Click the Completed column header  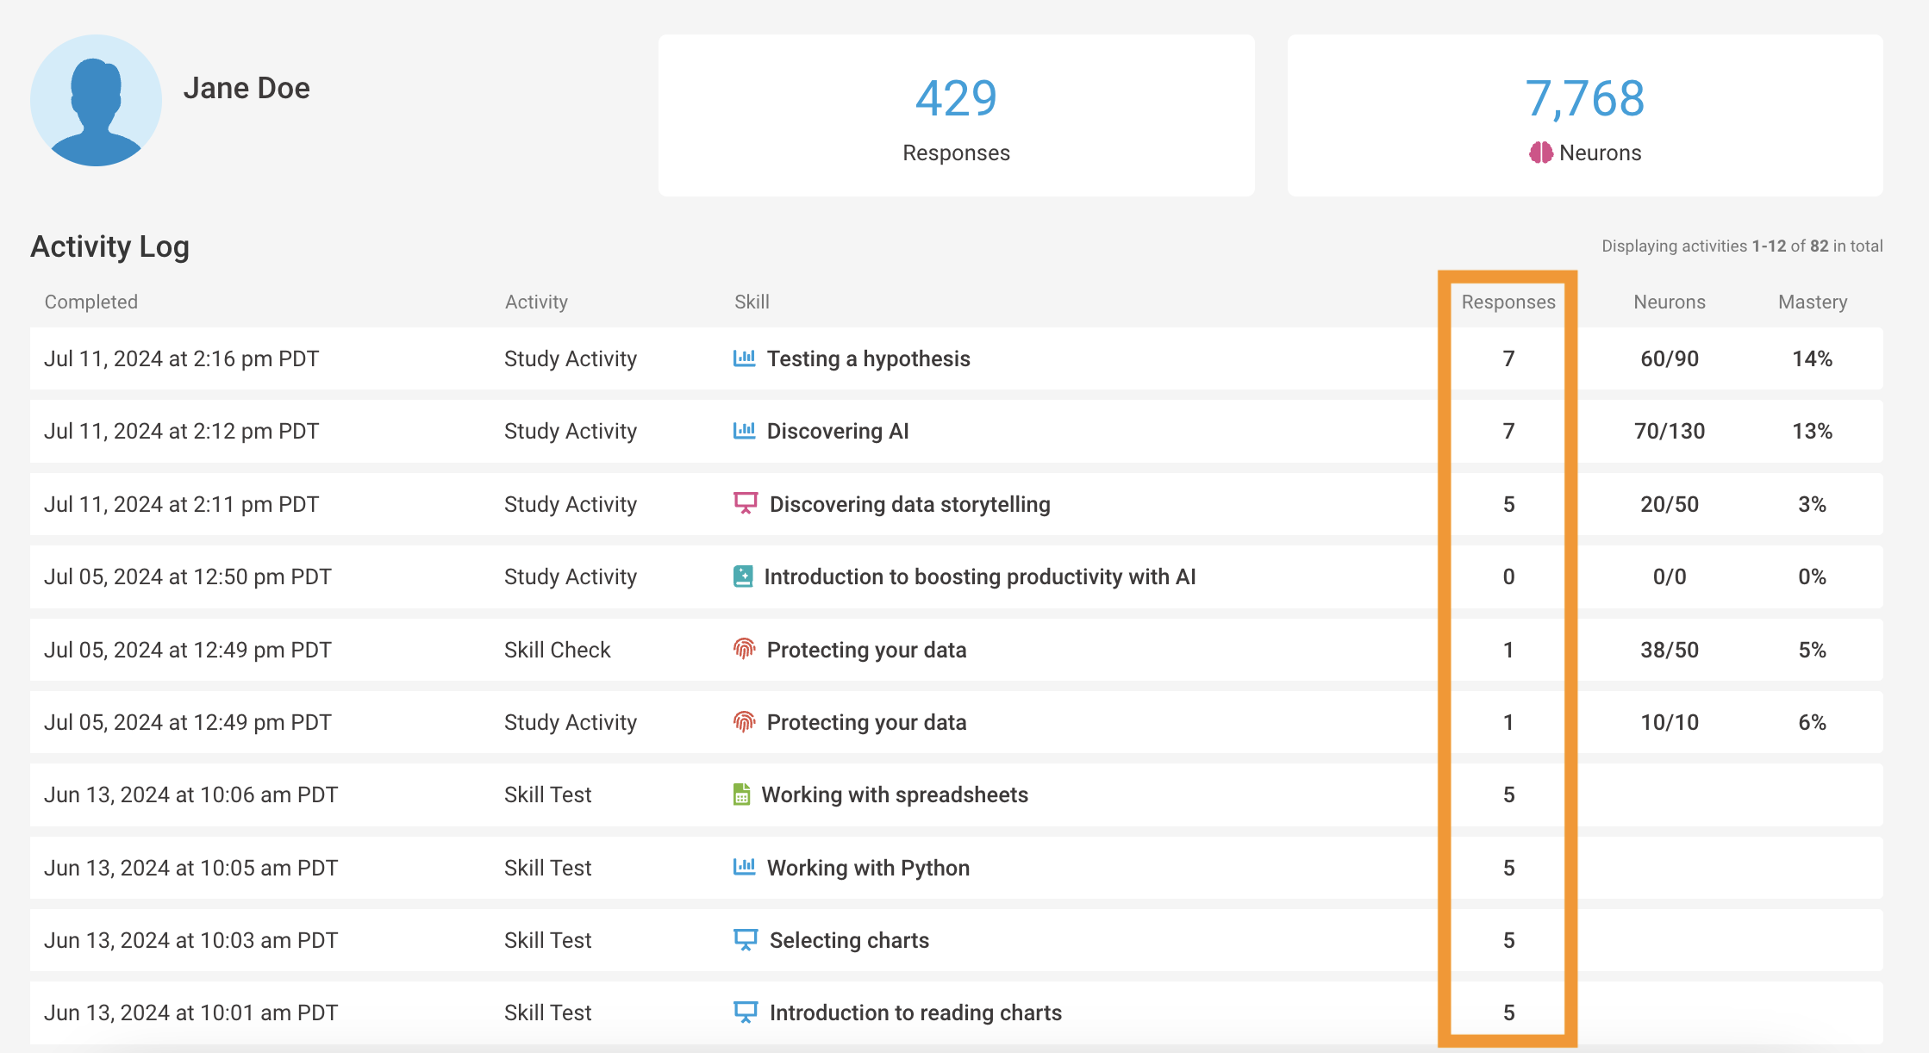pos(91,302)
